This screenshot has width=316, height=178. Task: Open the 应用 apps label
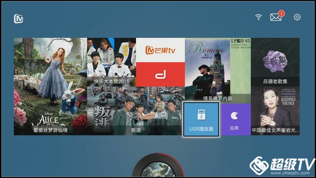point(234,128)
